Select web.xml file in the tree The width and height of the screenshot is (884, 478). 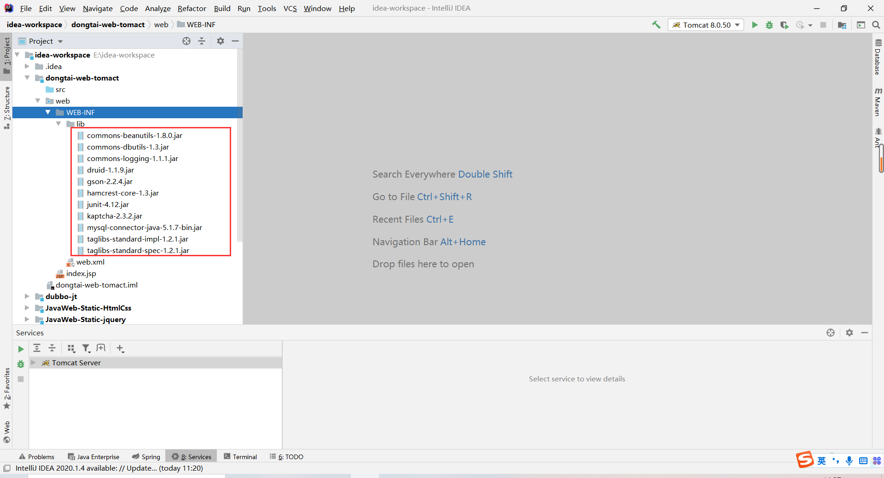click(x=90, y=262)
